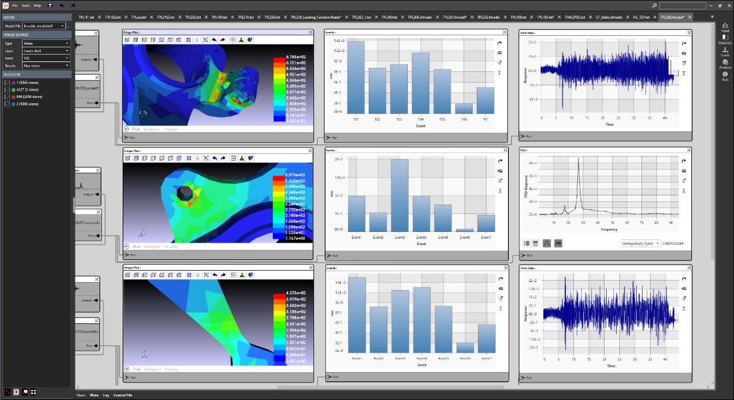The height and width of the screenshot is (400, 734).
Task: Click the blue swatch for selection 2
Action: [x=13, y=103]
